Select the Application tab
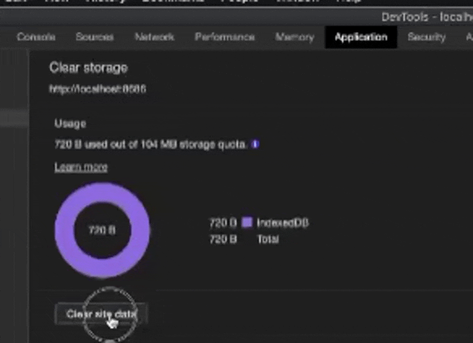This screenshot has width=473, height=343. (x=361, y=37)
